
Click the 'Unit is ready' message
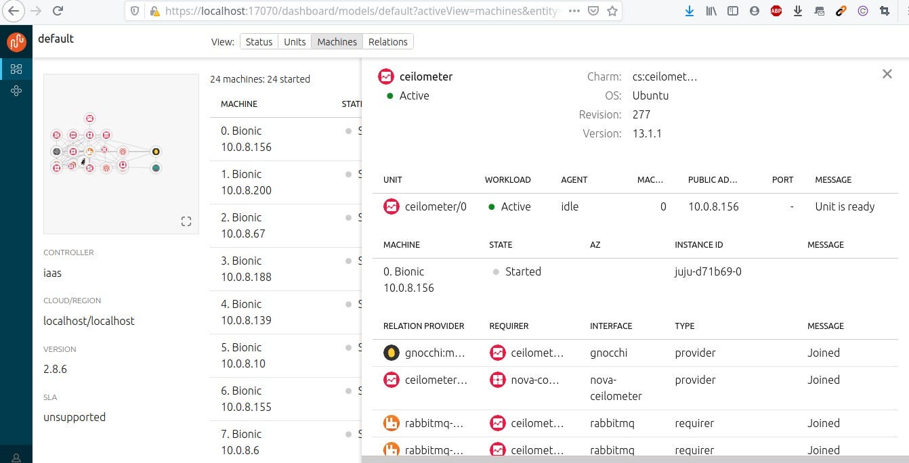click(845, 206)
